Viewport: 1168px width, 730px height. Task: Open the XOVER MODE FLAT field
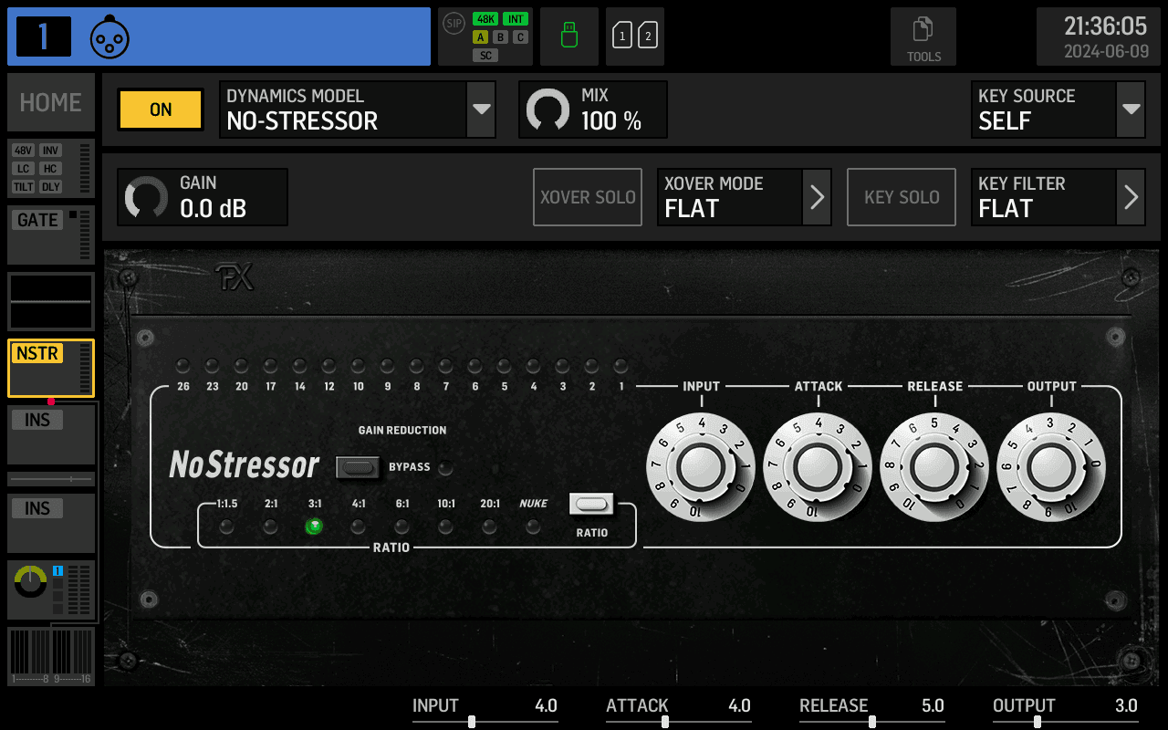[x=730, y=197]
